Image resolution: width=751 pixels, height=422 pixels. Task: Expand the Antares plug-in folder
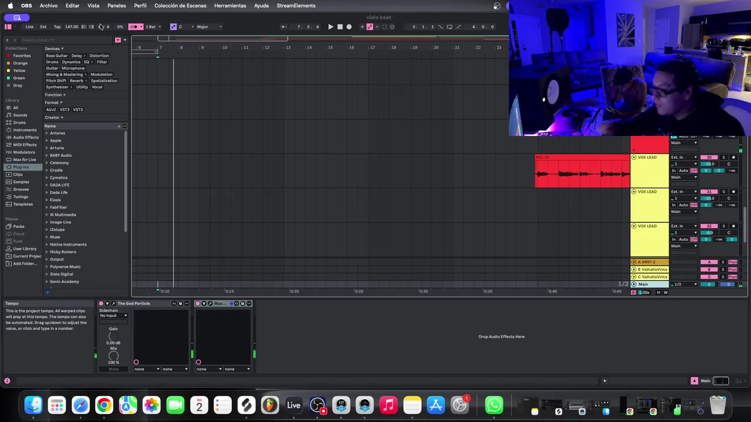pos(47,133)
